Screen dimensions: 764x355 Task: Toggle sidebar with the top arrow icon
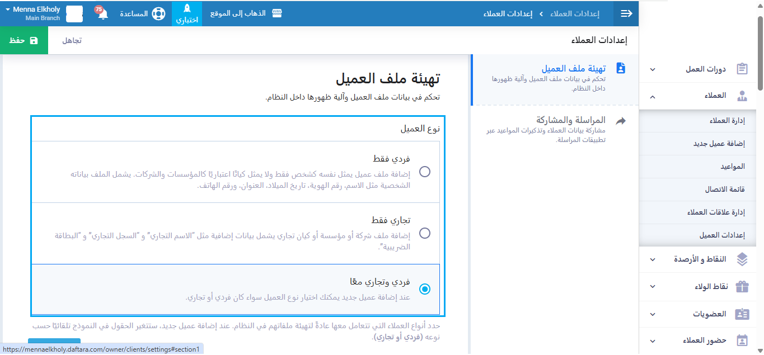[x=626, y=13]
